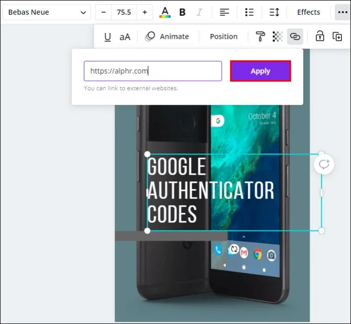Toggle italic formatting

click(199, 12)
